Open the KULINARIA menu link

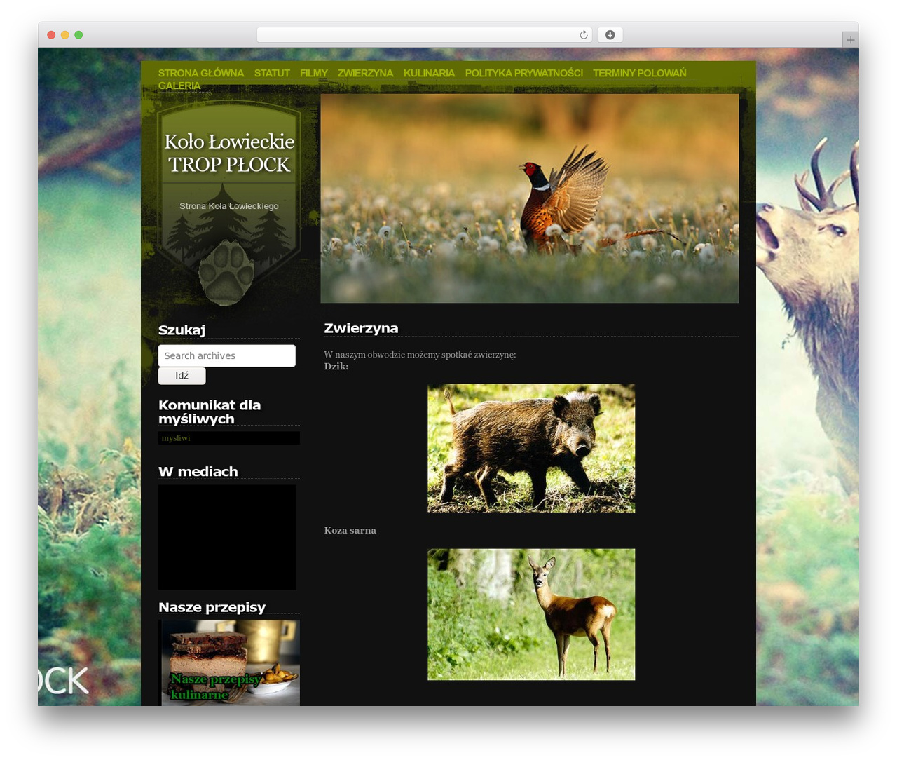(429, 73)
